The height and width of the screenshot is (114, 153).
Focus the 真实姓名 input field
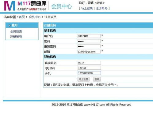pos(89,63)
